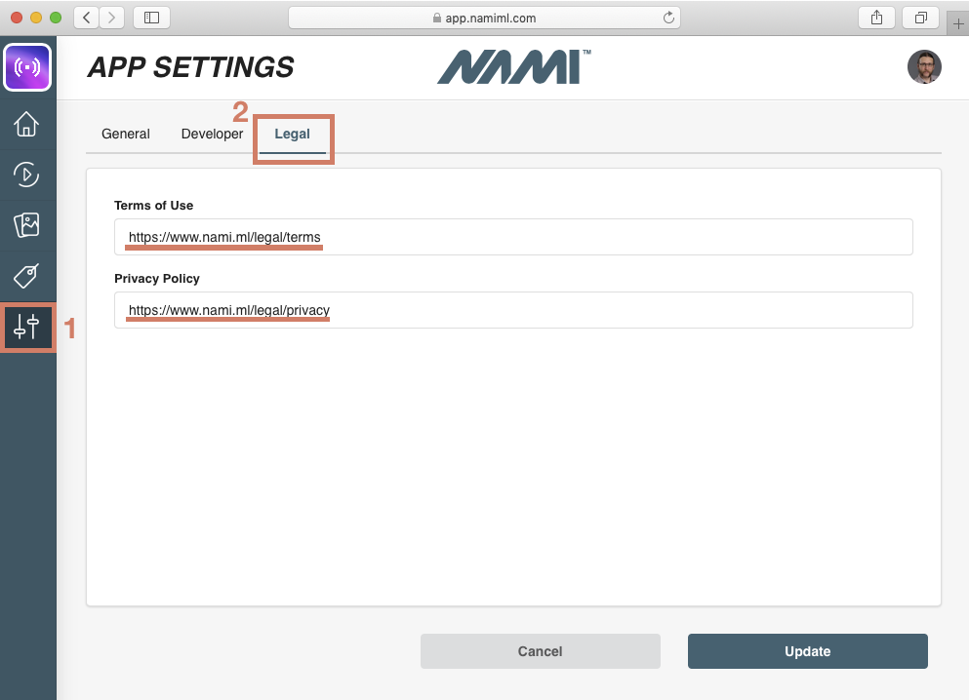The height and width of the screenshot is (700, 969).
Task: Select the settings sliders sidebar icon
Action: point(26,328)
